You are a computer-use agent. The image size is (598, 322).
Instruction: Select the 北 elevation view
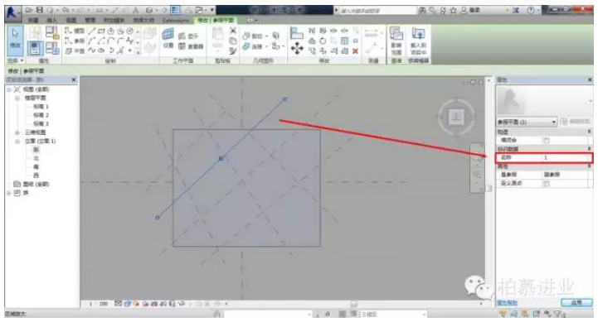point(36,158)
